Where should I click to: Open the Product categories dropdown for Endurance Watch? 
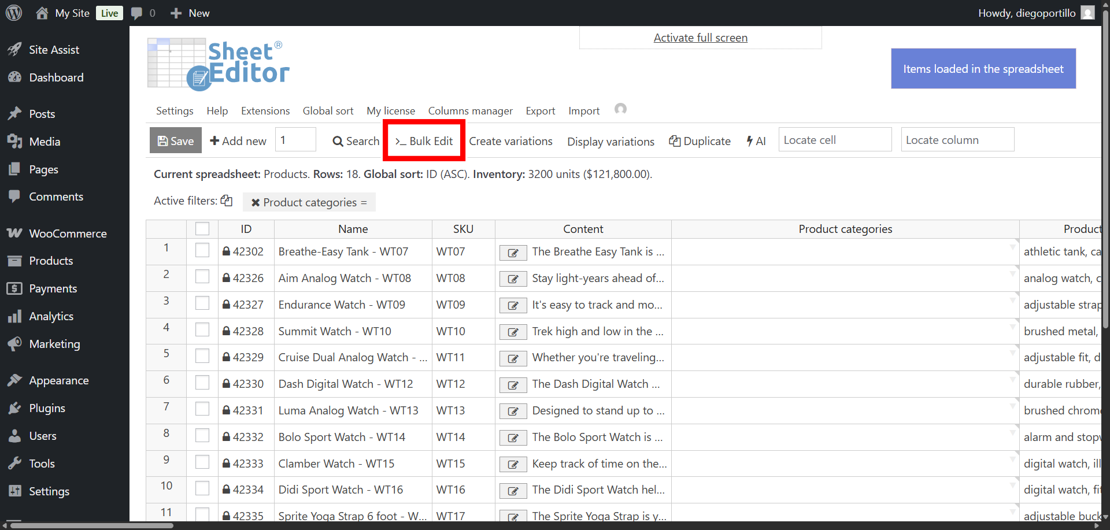(x=1012, y=300)
